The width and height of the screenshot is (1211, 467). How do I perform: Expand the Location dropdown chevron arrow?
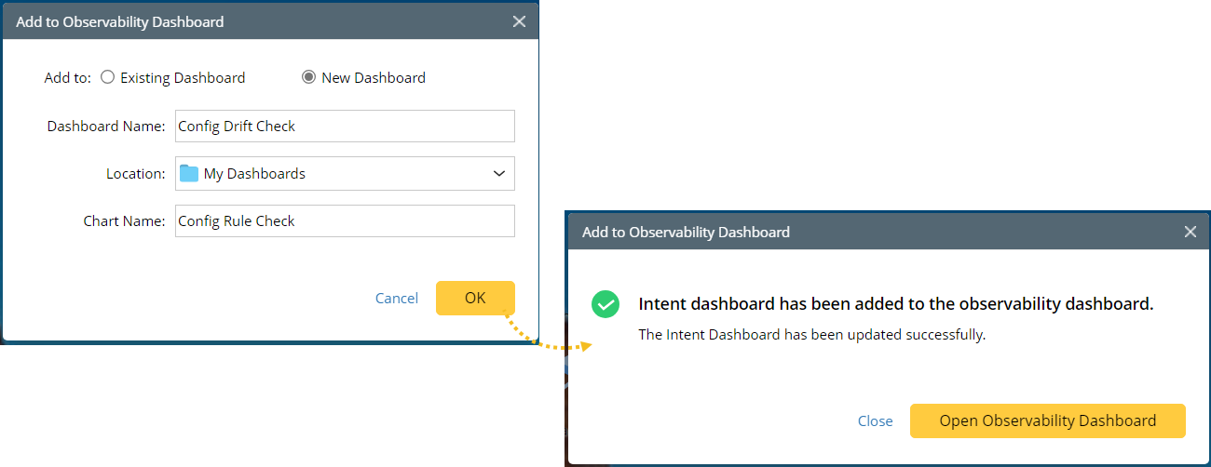[x=499, y=173]
